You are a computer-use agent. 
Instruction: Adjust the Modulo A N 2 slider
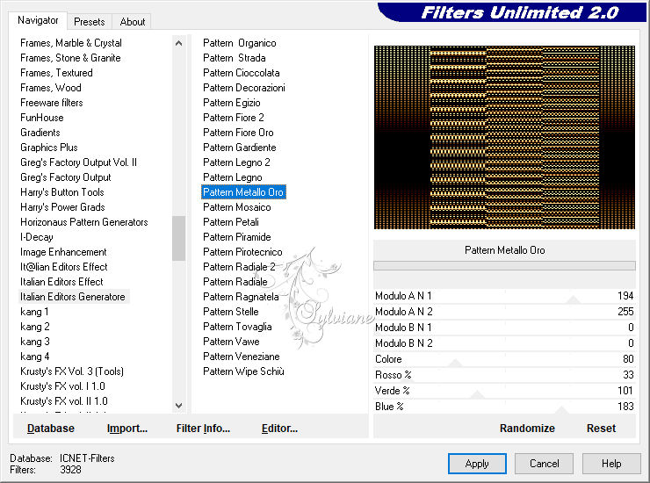[x=504, y=312]
